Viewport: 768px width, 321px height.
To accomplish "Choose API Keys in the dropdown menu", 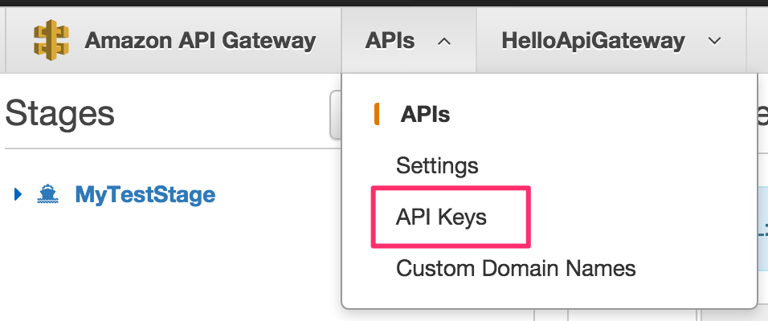I will (x=441, y=217).
